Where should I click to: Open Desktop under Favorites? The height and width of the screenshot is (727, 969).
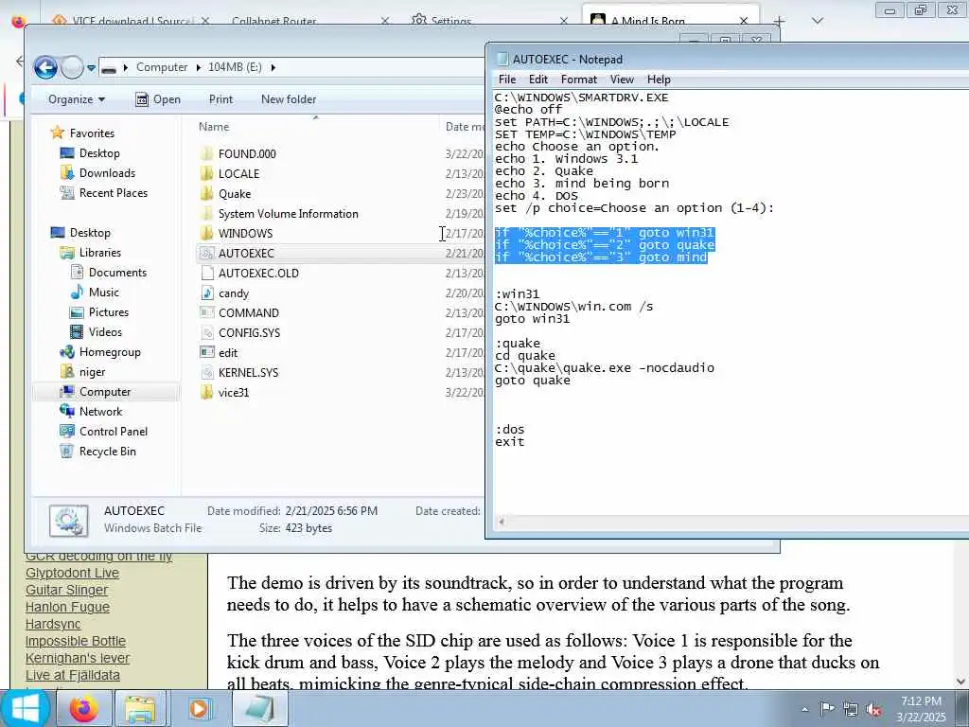[x=98, y=153]
